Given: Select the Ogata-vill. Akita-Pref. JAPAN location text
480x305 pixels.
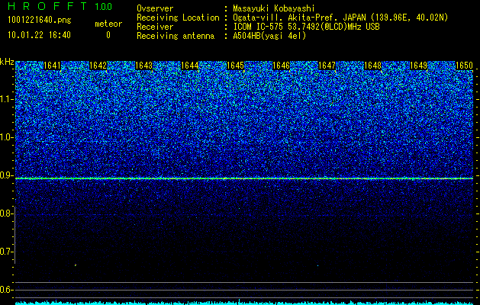Looking at the screenshot, I should (340, 18).
